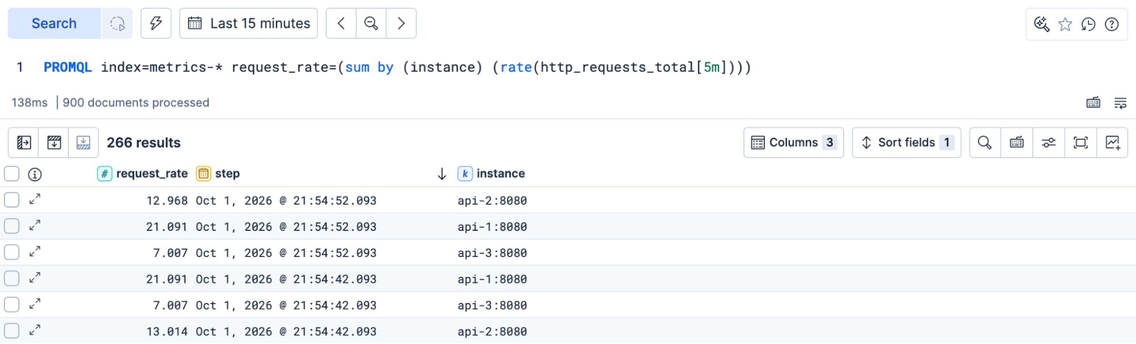Click the add visualization chart icon
This screenshot has width=1136, height=344.
tap(1112, 143)
